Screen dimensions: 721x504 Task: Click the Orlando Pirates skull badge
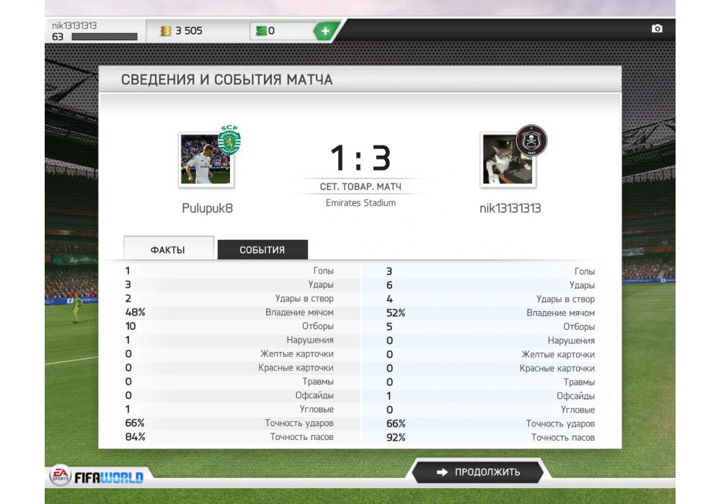tap(531, 140)
